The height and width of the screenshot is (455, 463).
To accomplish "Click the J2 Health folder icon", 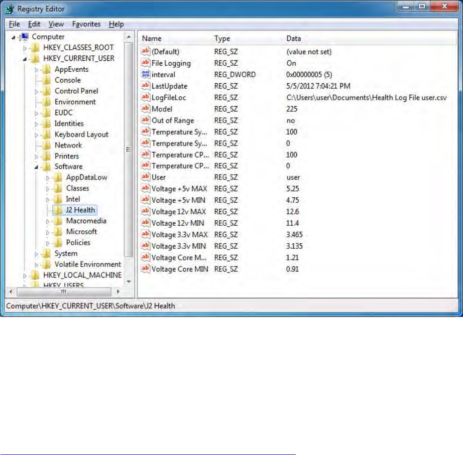I will pos(58,210).
